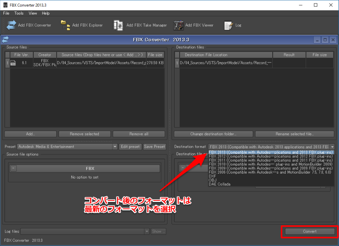The width and height of the screenshot is (339, 246).
Task: Collapse the FBX source options section
Action: [x=13, y=168]
